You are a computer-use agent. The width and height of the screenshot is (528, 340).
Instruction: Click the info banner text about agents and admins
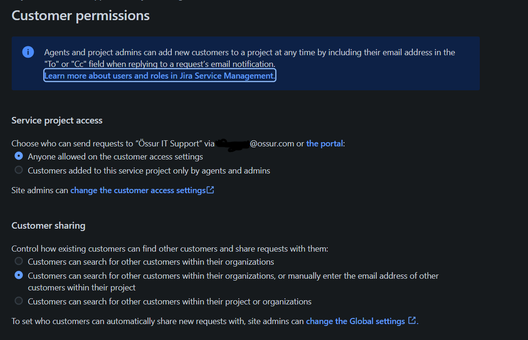point(249,58)
